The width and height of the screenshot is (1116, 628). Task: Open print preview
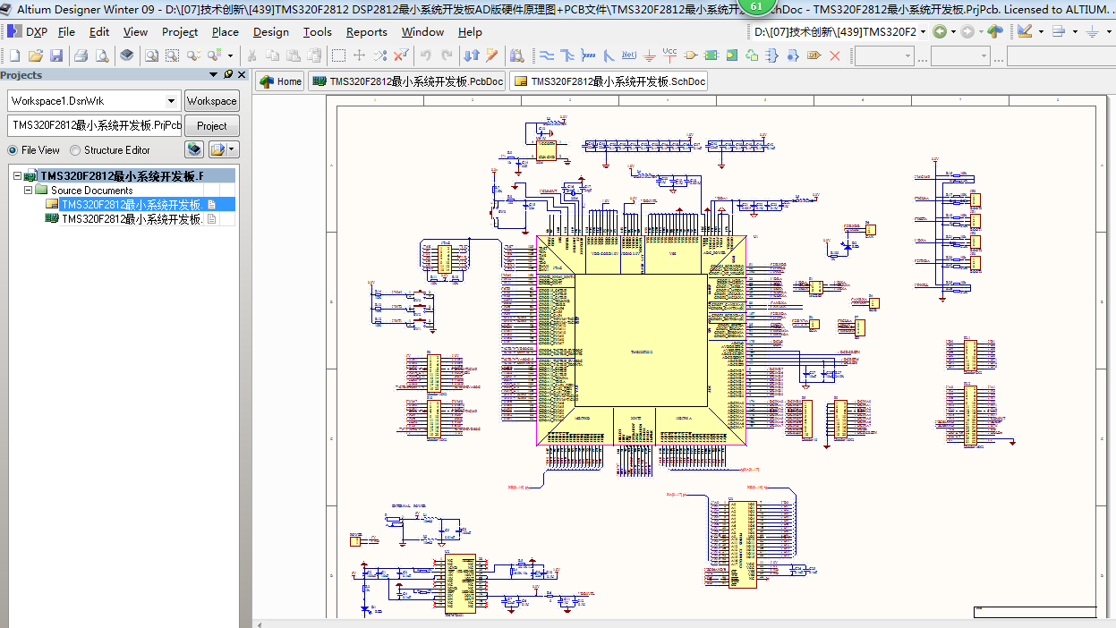pyautogui.click(x=102, y=55)
